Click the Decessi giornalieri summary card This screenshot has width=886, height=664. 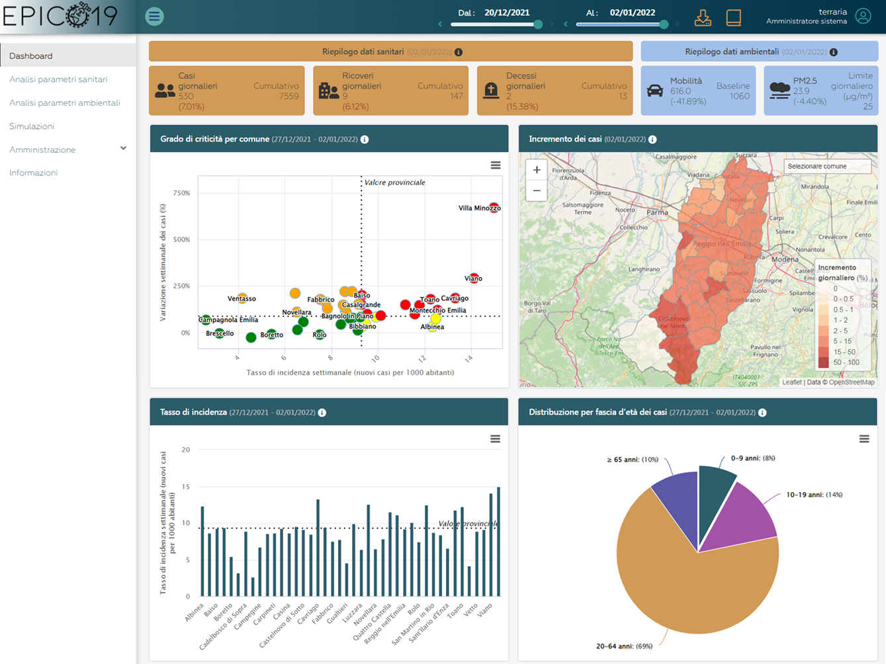tap(554, 91)
